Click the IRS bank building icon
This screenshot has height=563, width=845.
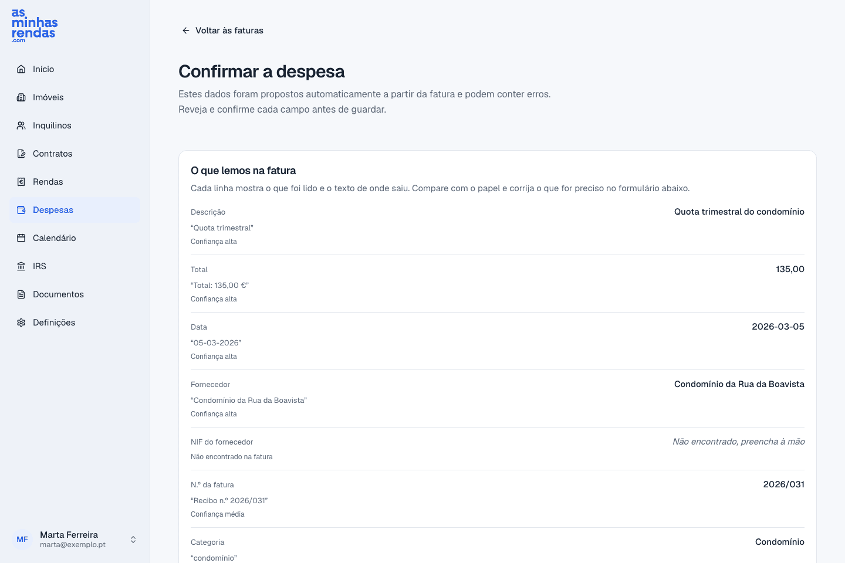(x=21, y=266)
